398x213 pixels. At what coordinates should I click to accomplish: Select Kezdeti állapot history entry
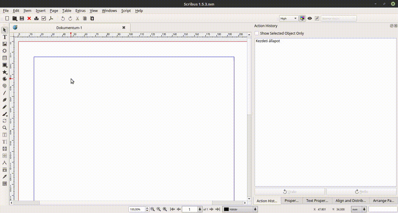click(268, 41)
